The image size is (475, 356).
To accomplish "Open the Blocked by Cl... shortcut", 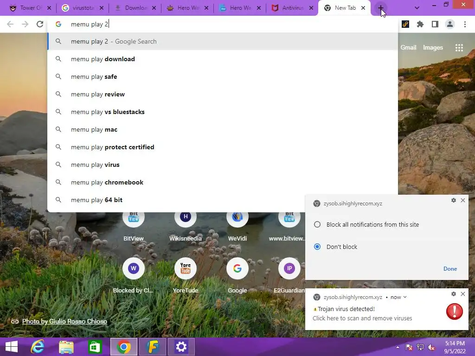I will tap(133, 275).
